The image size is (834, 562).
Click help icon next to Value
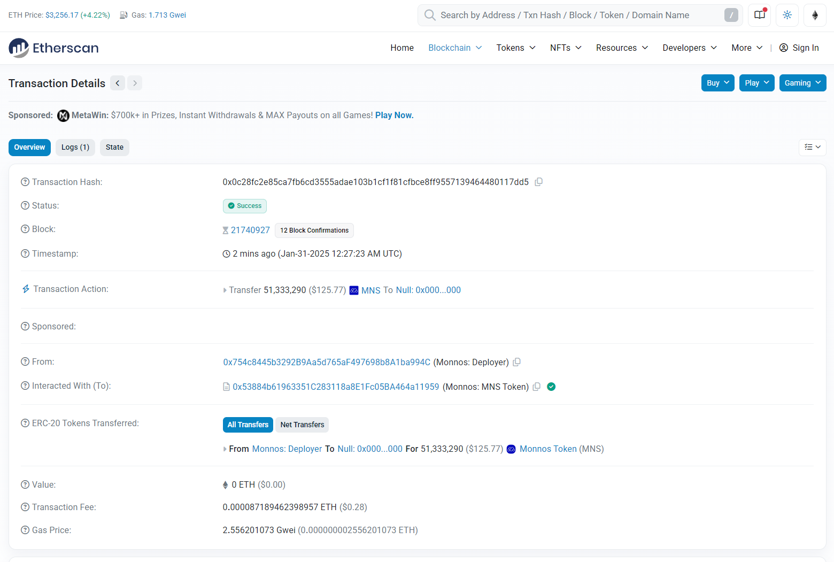click(x=25, y=484)
